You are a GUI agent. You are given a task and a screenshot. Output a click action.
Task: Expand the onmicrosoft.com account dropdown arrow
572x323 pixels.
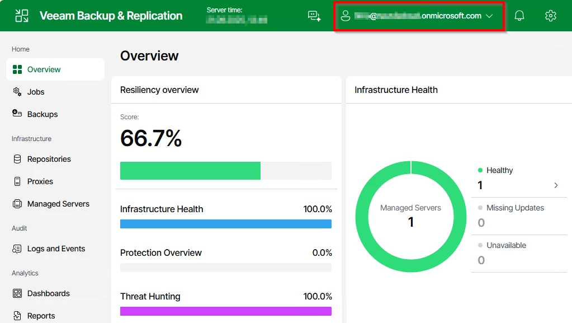tap(490, 16)
